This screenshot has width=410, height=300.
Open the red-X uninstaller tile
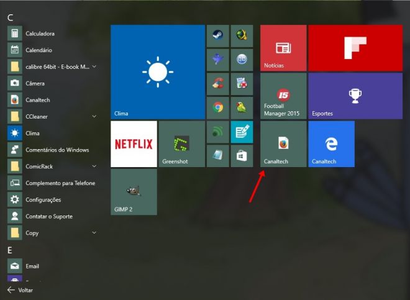242,84
